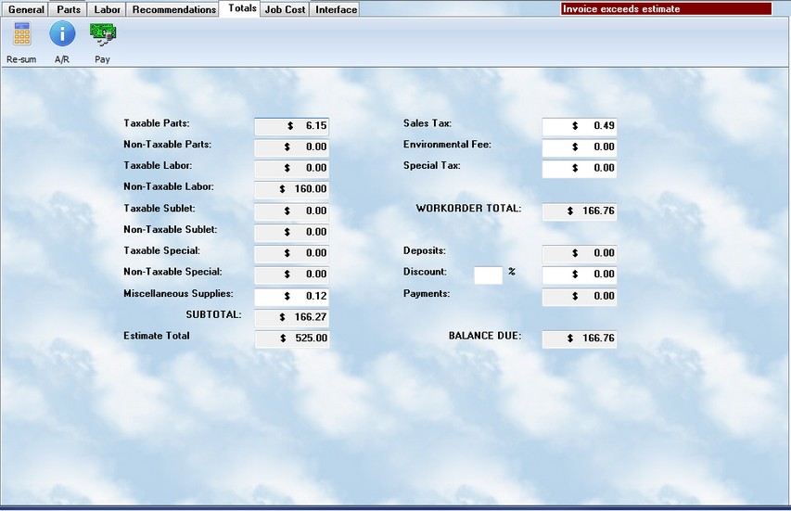The width and height of the screenshot is (791, 511).
Task: Click the Re-sum calculator icon
Action: pos(21,35)
